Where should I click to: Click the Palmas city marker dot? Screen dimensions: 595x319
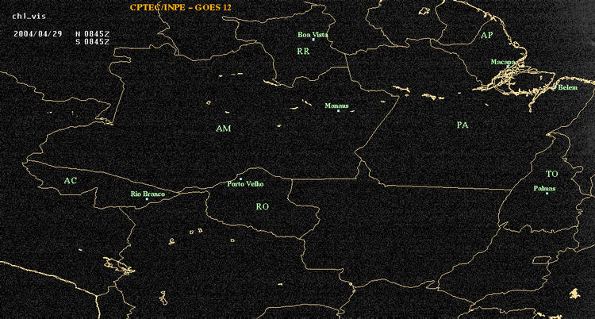click(x=547, y=194)
